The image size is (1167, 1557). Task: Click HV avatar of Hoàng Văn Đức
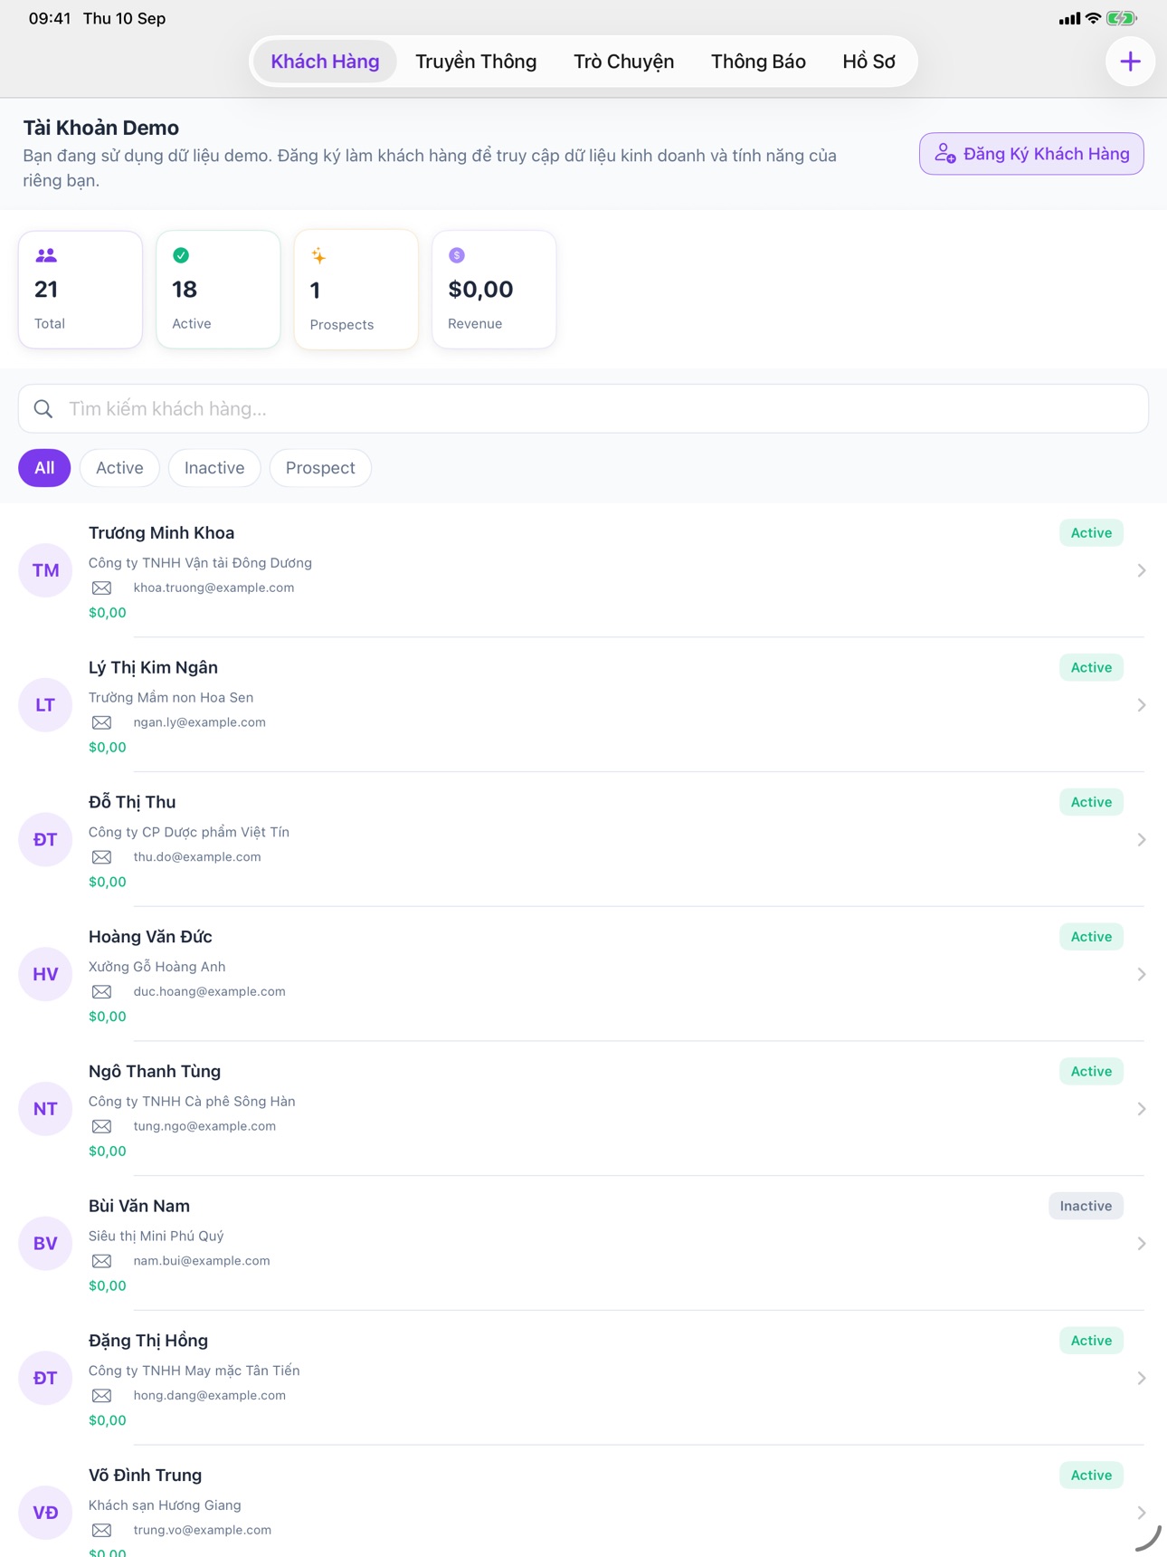45,974
